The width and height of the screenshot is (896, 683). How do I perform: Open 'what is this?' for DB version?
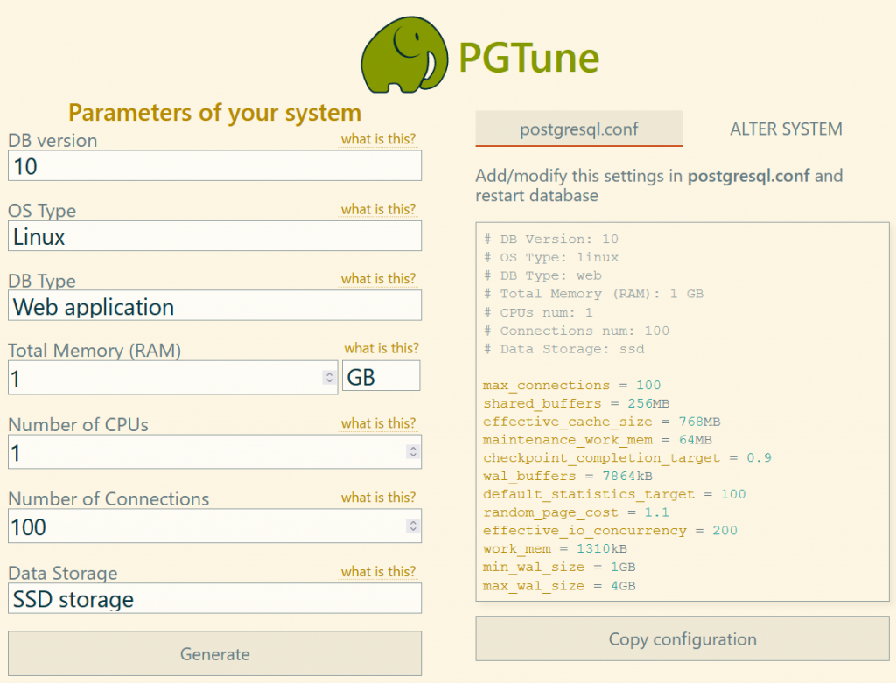(x=378, y=139)
